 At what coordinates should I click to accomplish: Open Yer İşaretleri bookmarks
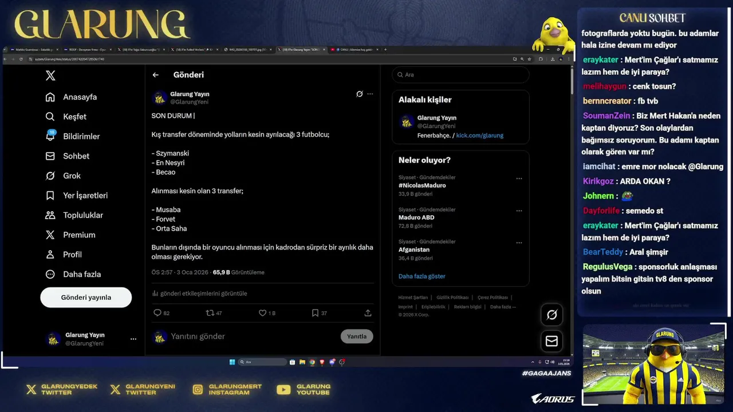coord(77,196)
